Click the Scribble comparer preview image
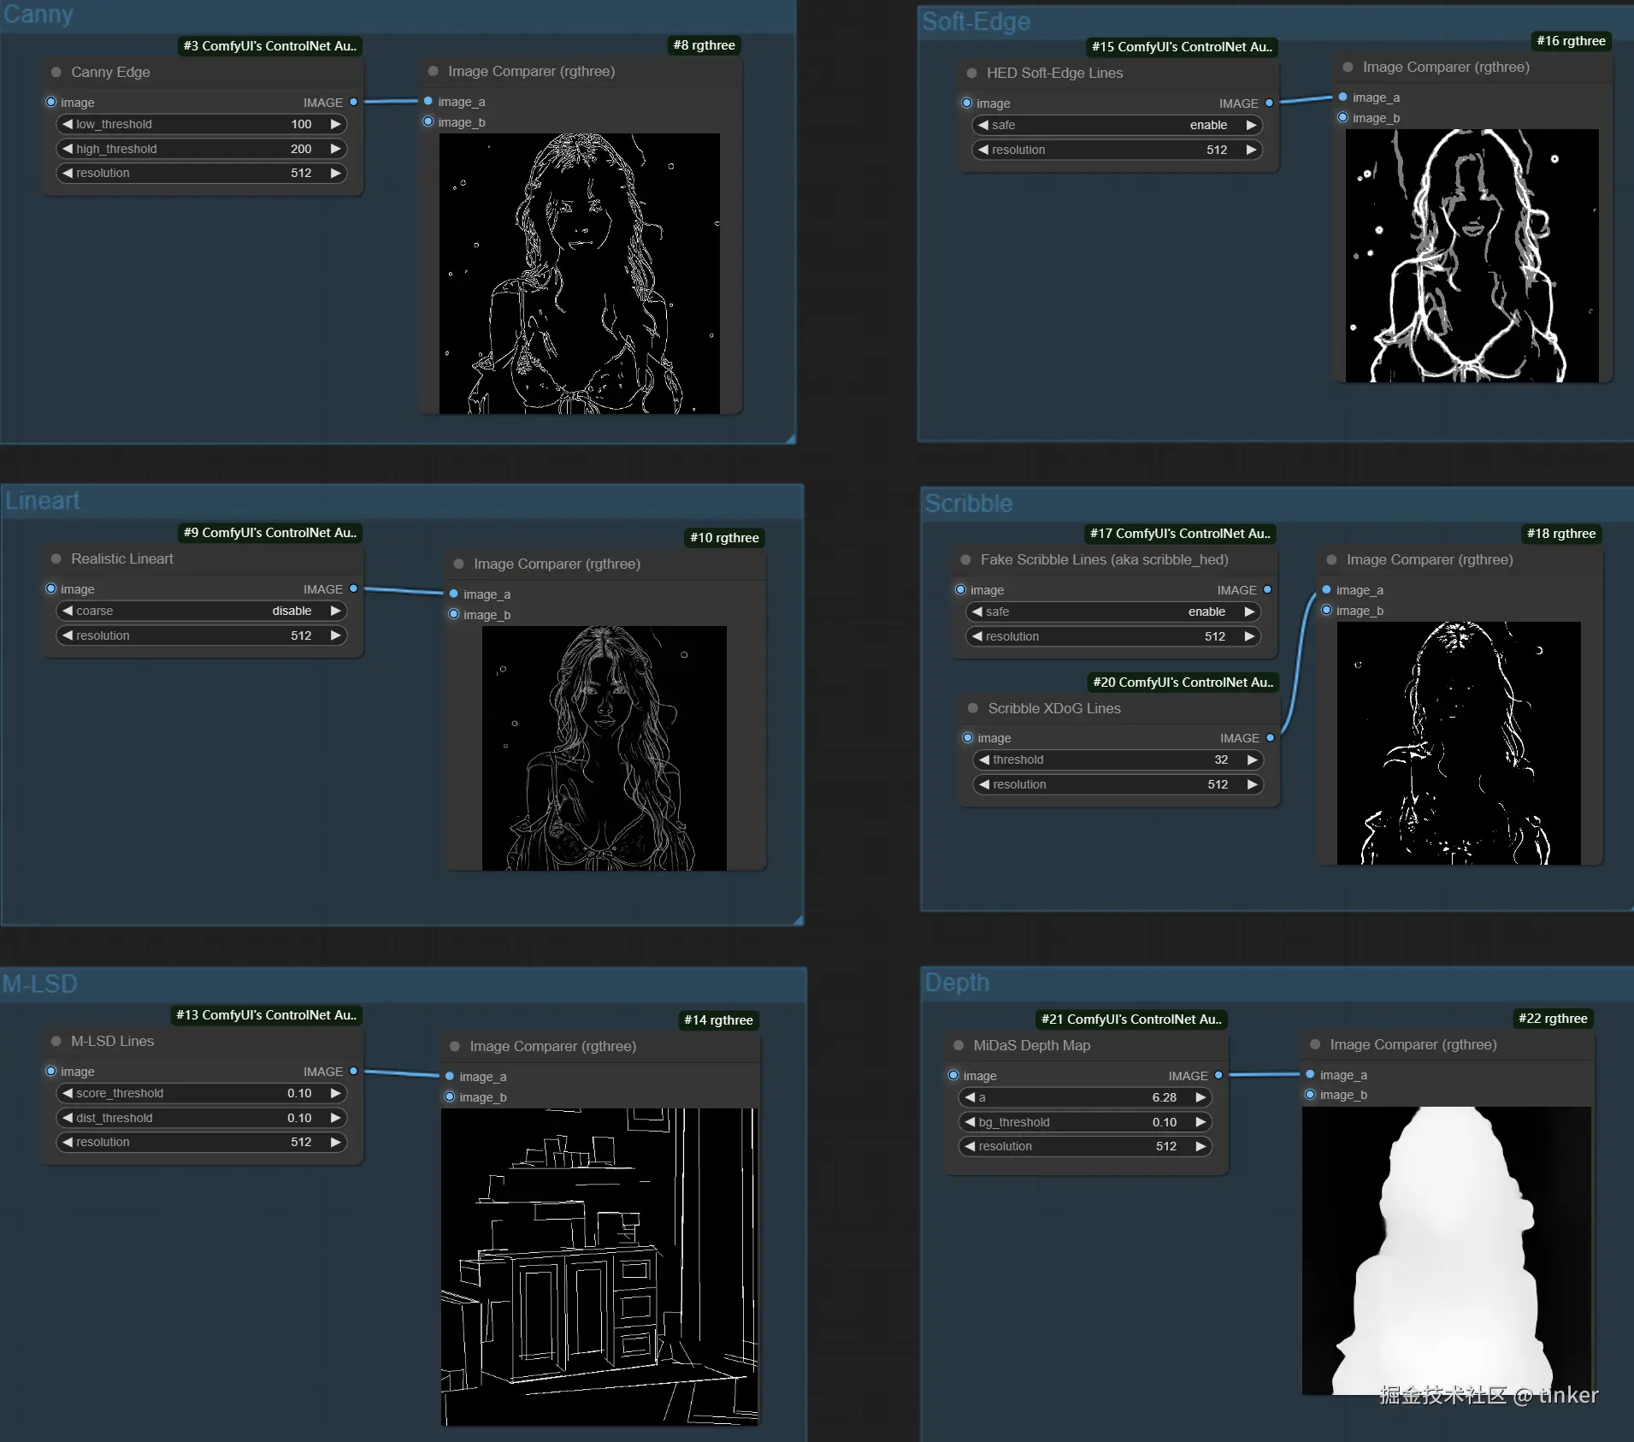The image size is (1634, 1442). tap(1459, 743)
